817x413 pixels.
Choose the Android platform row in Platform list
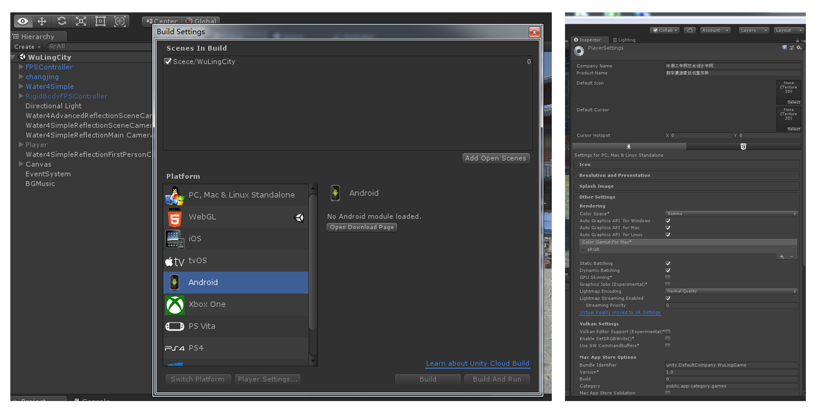236,282
